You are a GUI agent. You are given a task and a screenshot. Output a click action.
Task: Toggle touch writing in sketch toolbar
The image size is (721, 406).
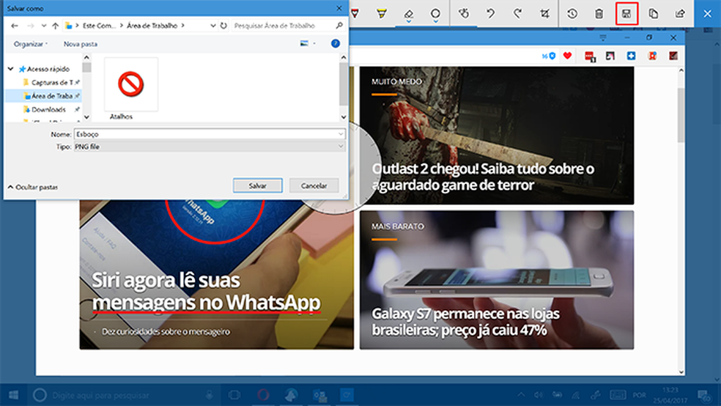click(464, 14)
